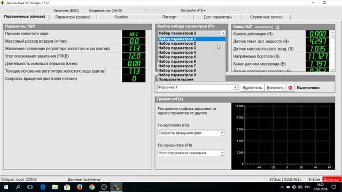
Task: Open Microsoft Store from taskbar
Action: 67,187
